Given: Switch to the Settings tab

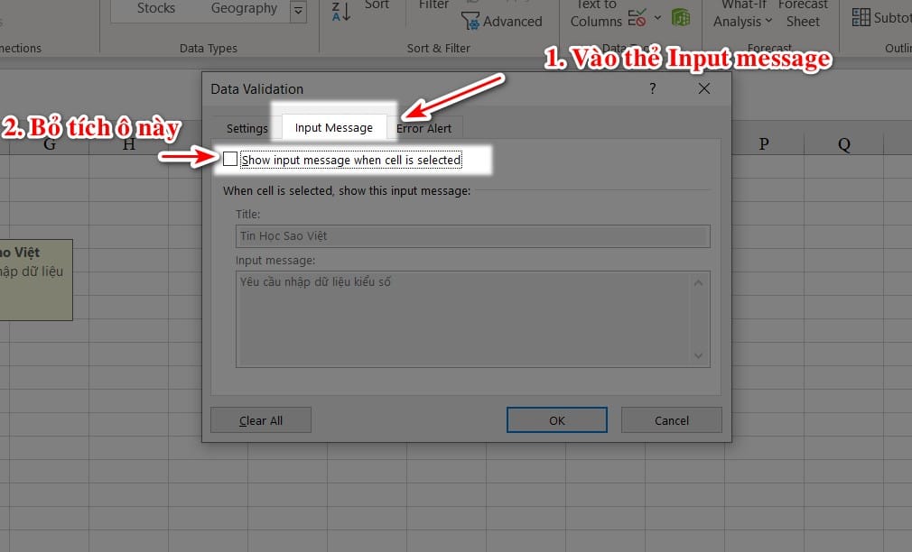Looking at the screenshot, I should click(247, 128).
